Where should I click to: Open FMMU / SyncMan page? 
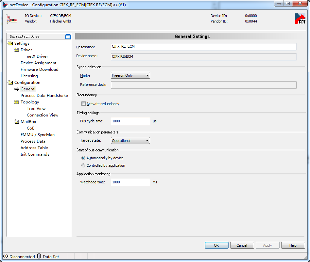pyautogui.click(x=38, y=134)
